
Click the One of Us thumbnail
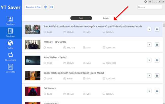[x=33, y=45]
